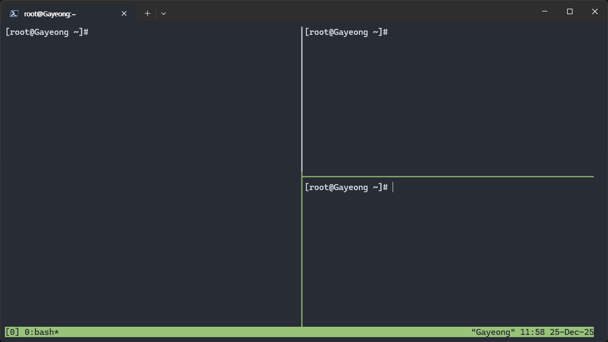Click the prompt in the left tmux pane
This screenshot has height=342, width=608.
coord(46,32)
